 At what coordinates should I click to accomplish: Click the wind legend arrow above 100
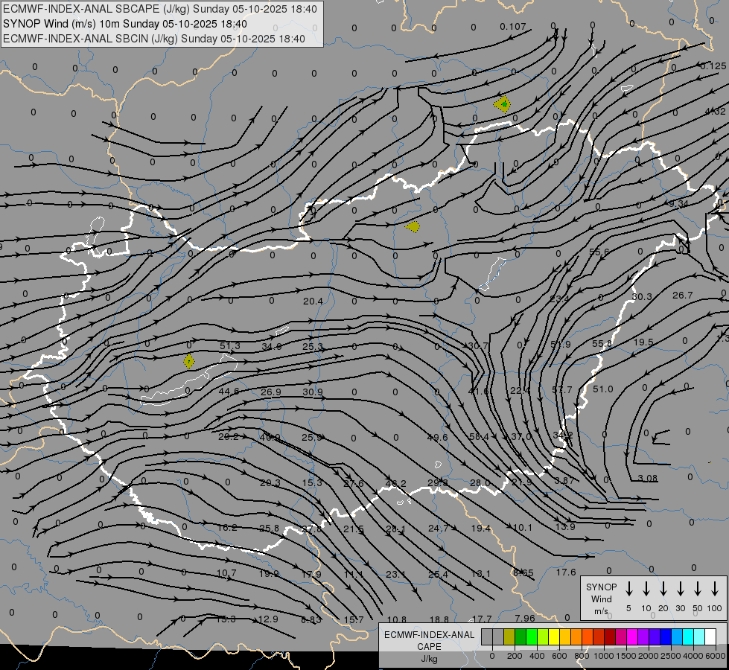pos(715,588)
